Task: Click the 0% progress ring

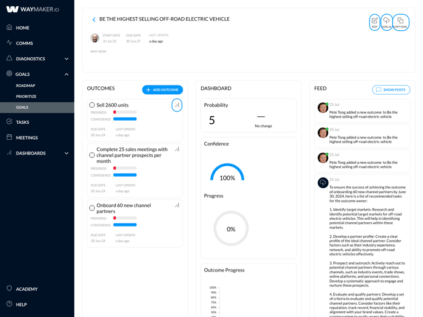Action: [231, 228]
